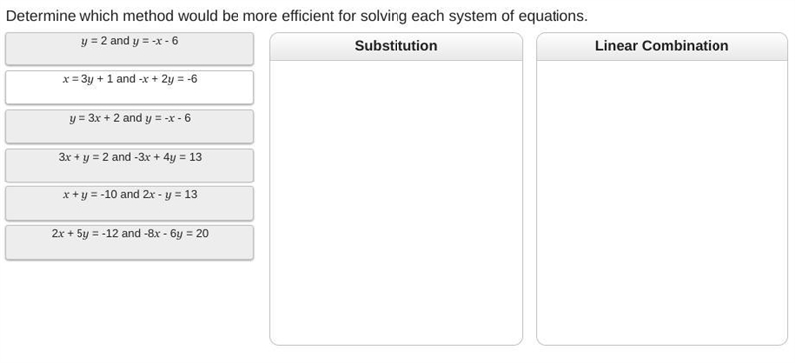
Task: Click the Substitution column header
Action: (x=396, y=47)
